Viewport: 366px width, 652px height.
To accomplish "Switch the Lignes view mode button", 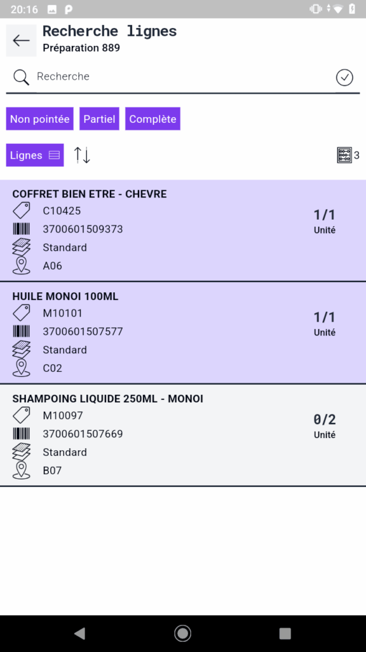I will pyautogui.click(x=35, y=155).
